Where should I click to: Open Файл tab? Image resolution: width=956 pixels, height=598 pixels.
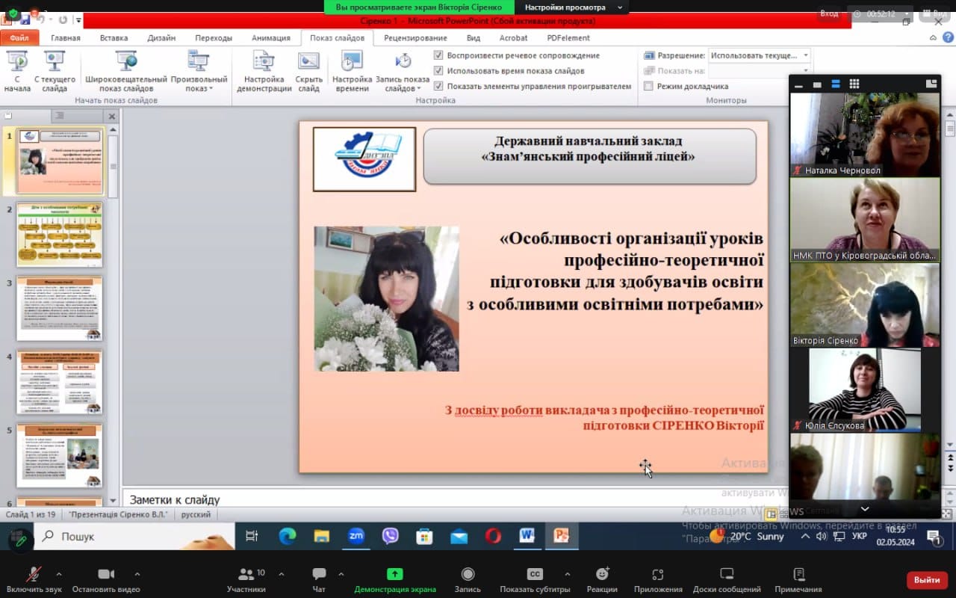click(19, 37)
